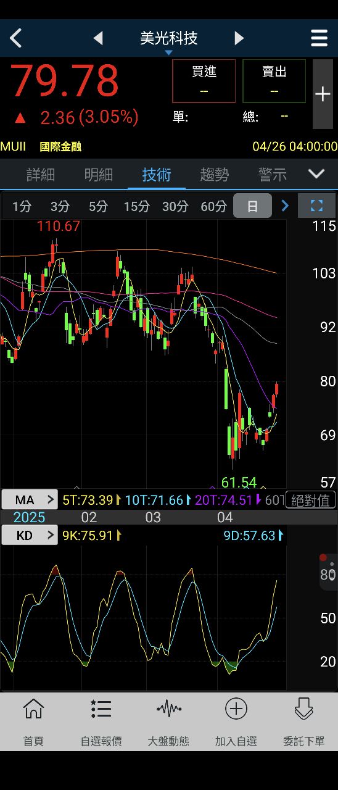
Task: Tap the plus icon beside 賣出
Action: [323, 94]
